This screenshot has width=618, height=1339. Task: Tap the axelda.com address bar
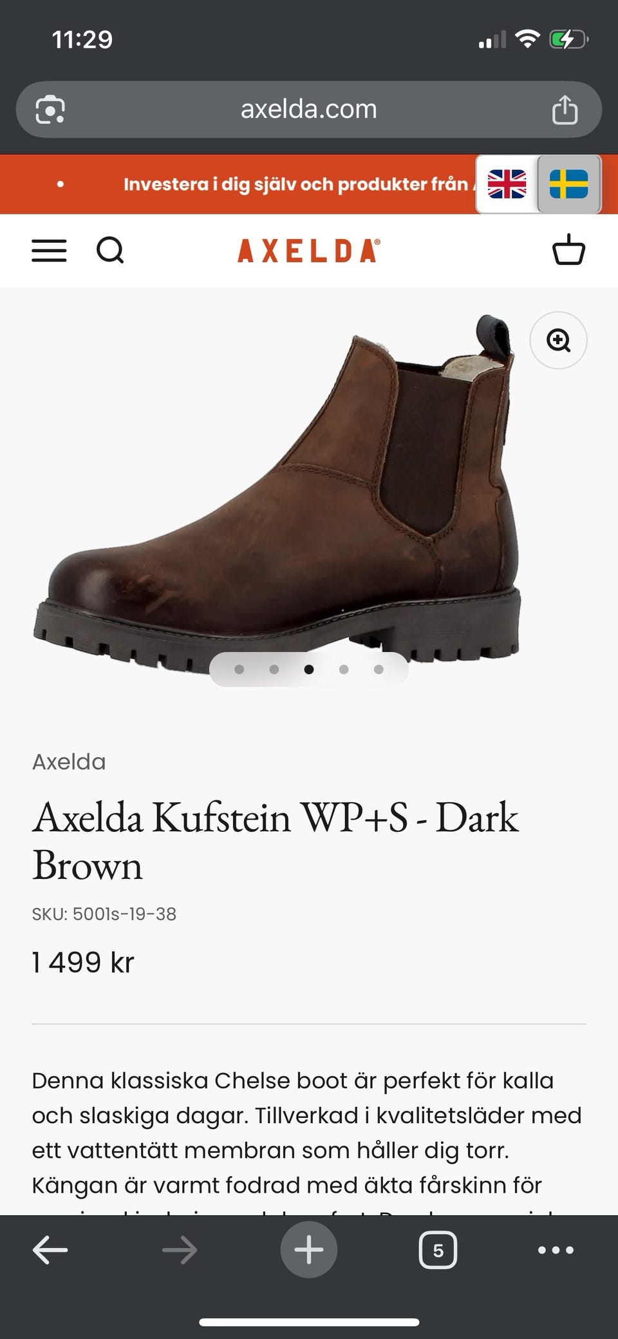pos(309,109)
